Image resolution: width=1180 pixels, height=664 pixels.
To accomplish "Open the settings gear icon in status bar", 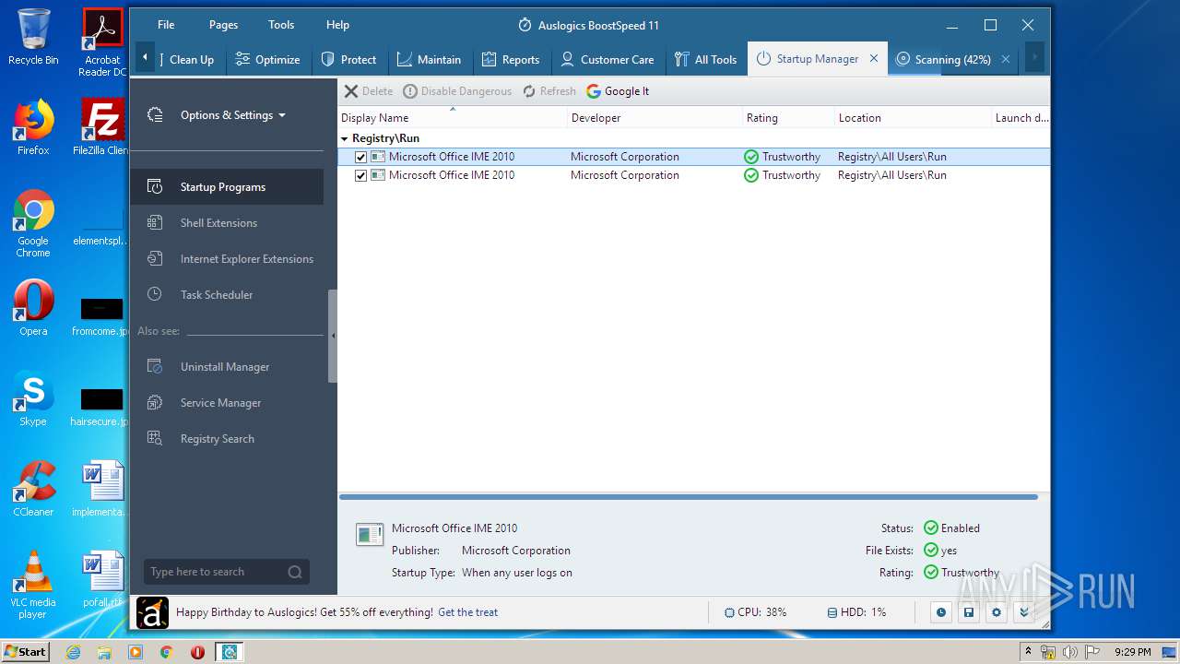I will click(x=996, y=612).
